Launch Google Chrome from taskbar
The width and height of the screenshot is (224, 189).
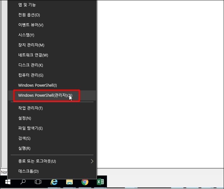click(85, 182)
